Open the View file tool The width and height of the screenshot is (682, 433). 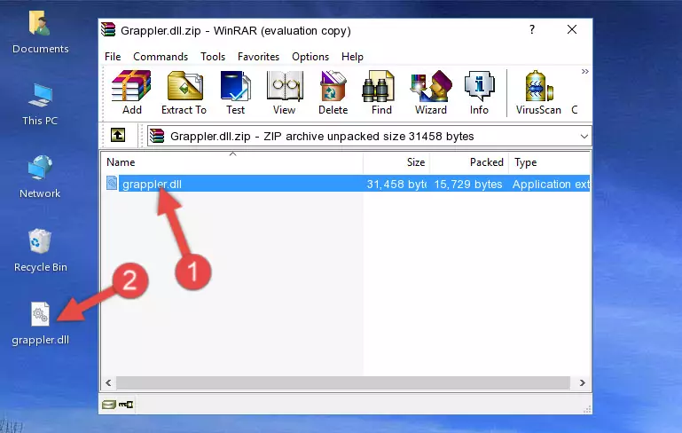(285, 92)
